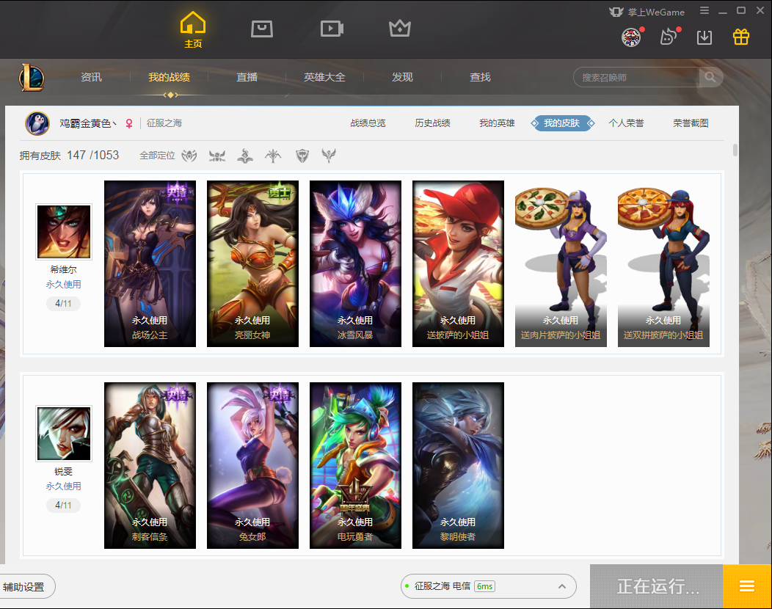Filter skins by fighter role icon
Screen dimensions: 772x609
(x=189, y=156)
